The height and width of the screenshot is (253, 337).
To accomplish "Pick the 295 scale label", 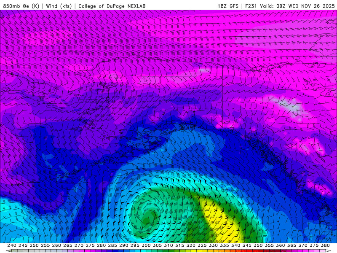I will point(135,245).
